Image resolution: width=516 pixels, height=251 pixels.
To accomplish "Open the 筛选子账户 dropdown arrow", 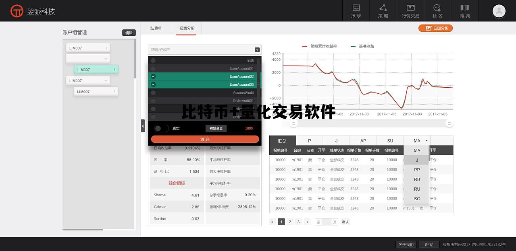I will point(257,50).
